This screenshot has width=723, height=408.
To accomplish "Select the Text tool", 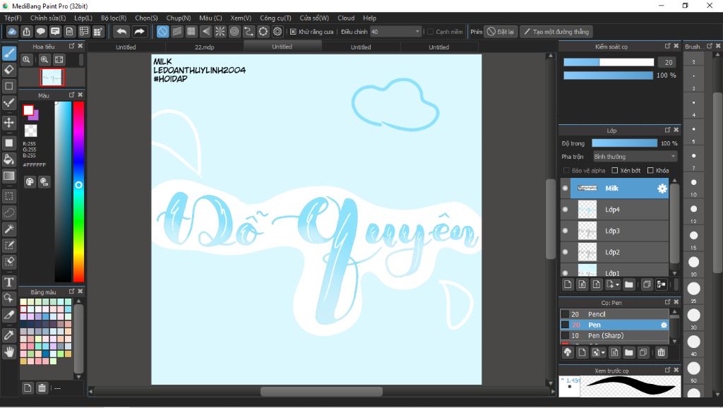I will (8, 282).
